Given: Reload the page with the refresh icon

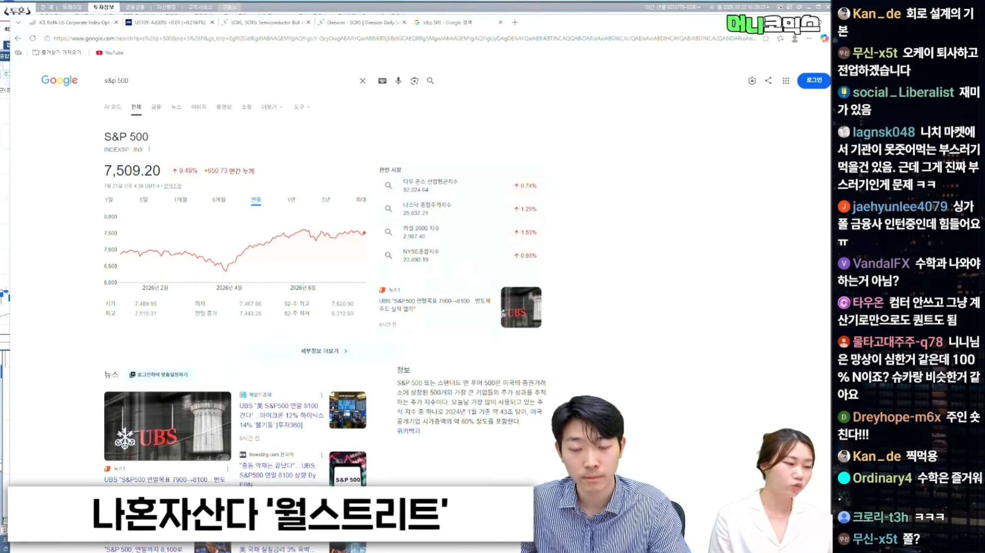Looking at the screenshot, I should click(x=33, y=38).
